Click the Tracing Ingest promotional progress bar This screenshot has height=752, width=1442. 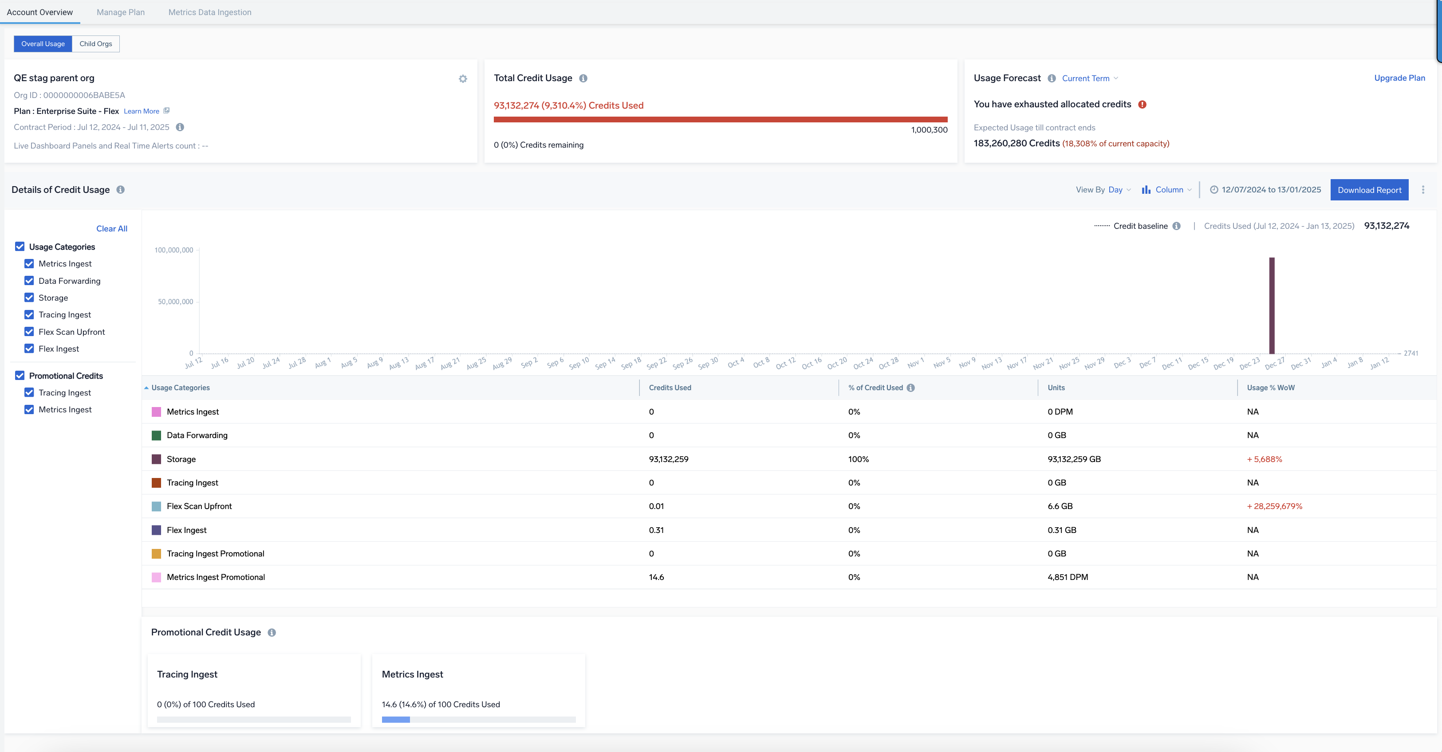[x=254, y=720]
